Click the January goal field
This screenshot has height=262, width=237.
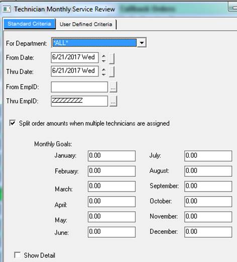[111, 156]
